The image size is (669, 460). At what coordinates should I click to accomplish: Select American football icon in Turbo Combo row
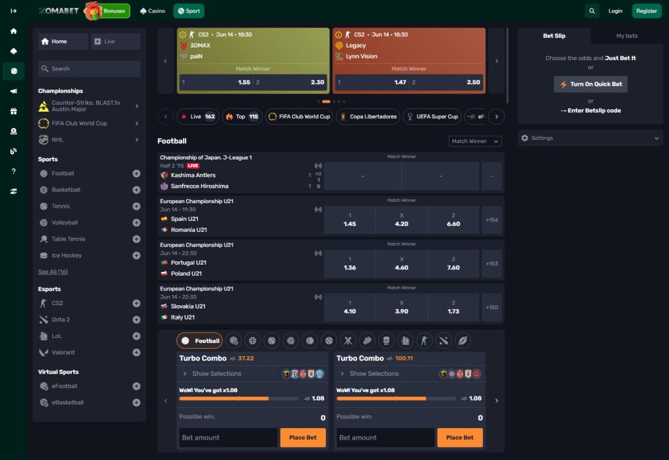point(463,340)
